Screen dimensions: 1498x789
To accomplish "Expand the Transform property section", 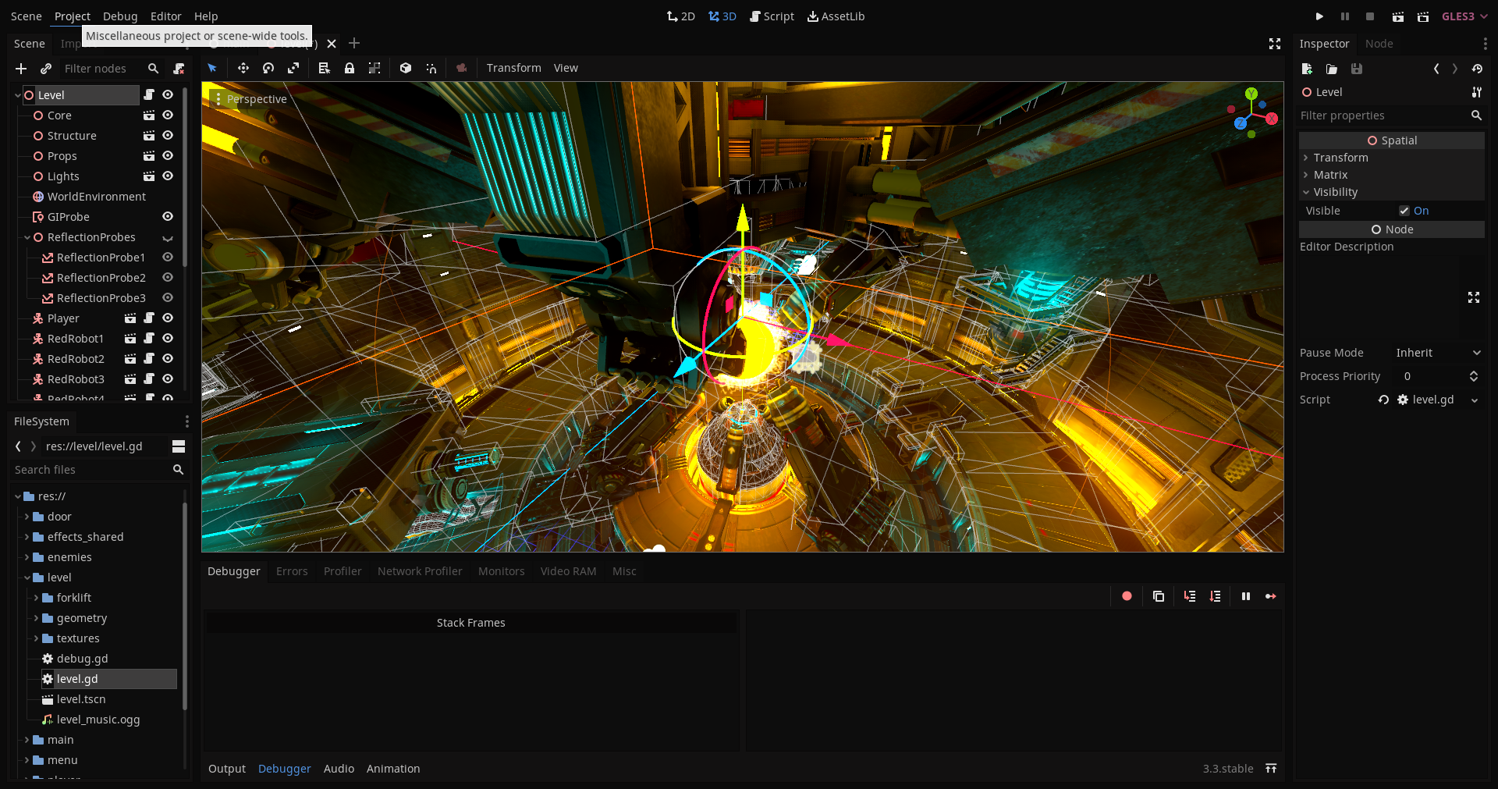I will coord(1340,158).
